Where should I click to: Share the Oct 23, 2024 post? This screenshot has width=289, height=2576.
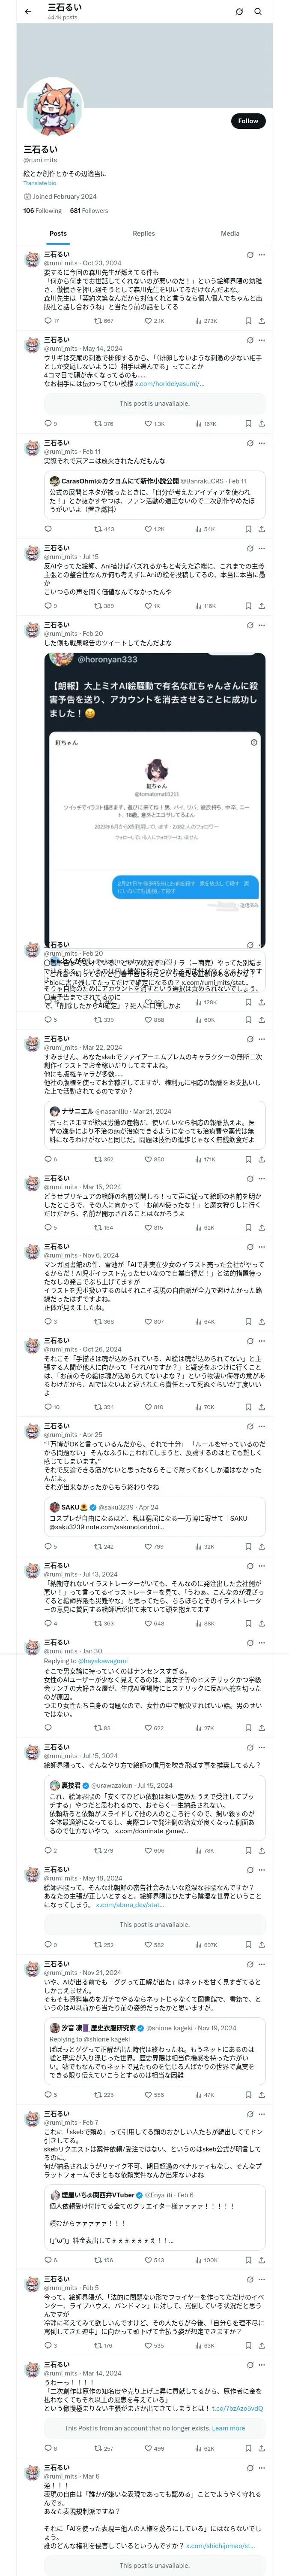click(261, 321)
